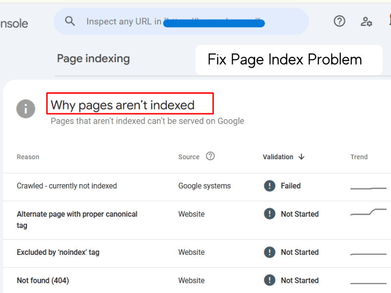Click the Trend column header
Image resolution: width=391 pixels, height=293 pixels.
[359, 157]
